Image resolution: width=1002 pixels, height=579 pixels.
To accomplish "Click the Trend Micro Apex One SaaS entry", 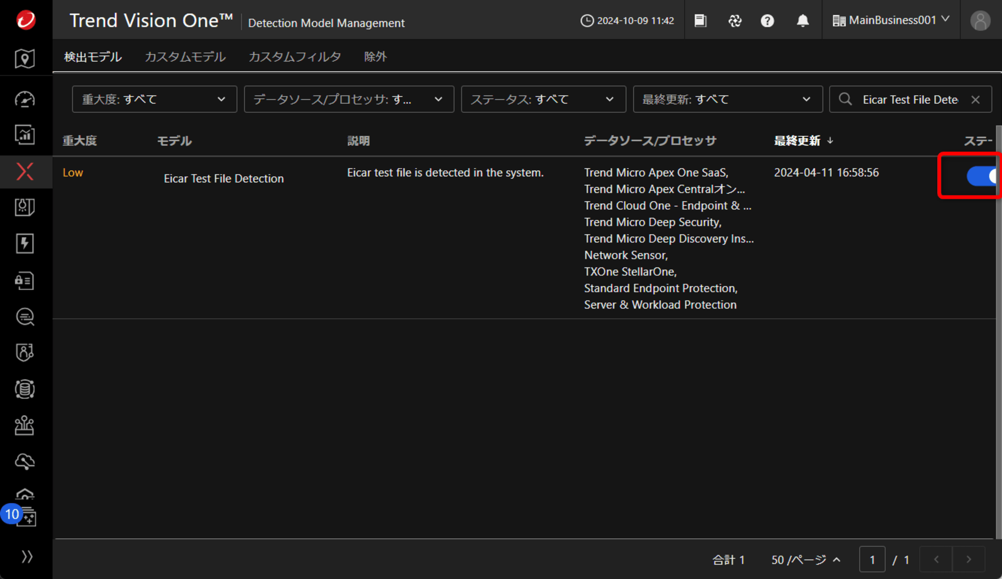I will [656, 172].
